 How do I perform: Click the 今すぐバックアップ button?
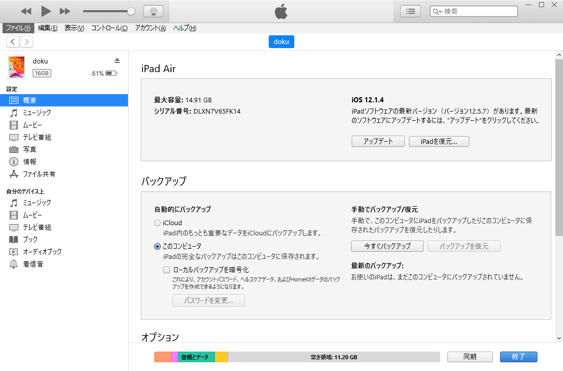(x=387, y=246)
